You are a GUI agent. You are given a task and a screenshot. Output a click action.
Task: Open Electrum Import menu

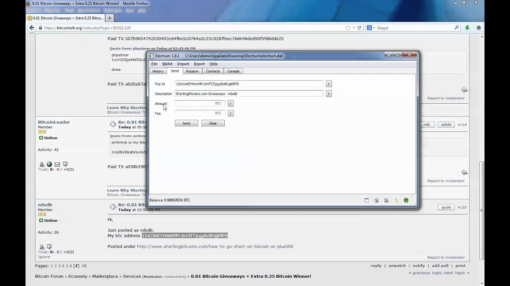(x=183, y=64)
